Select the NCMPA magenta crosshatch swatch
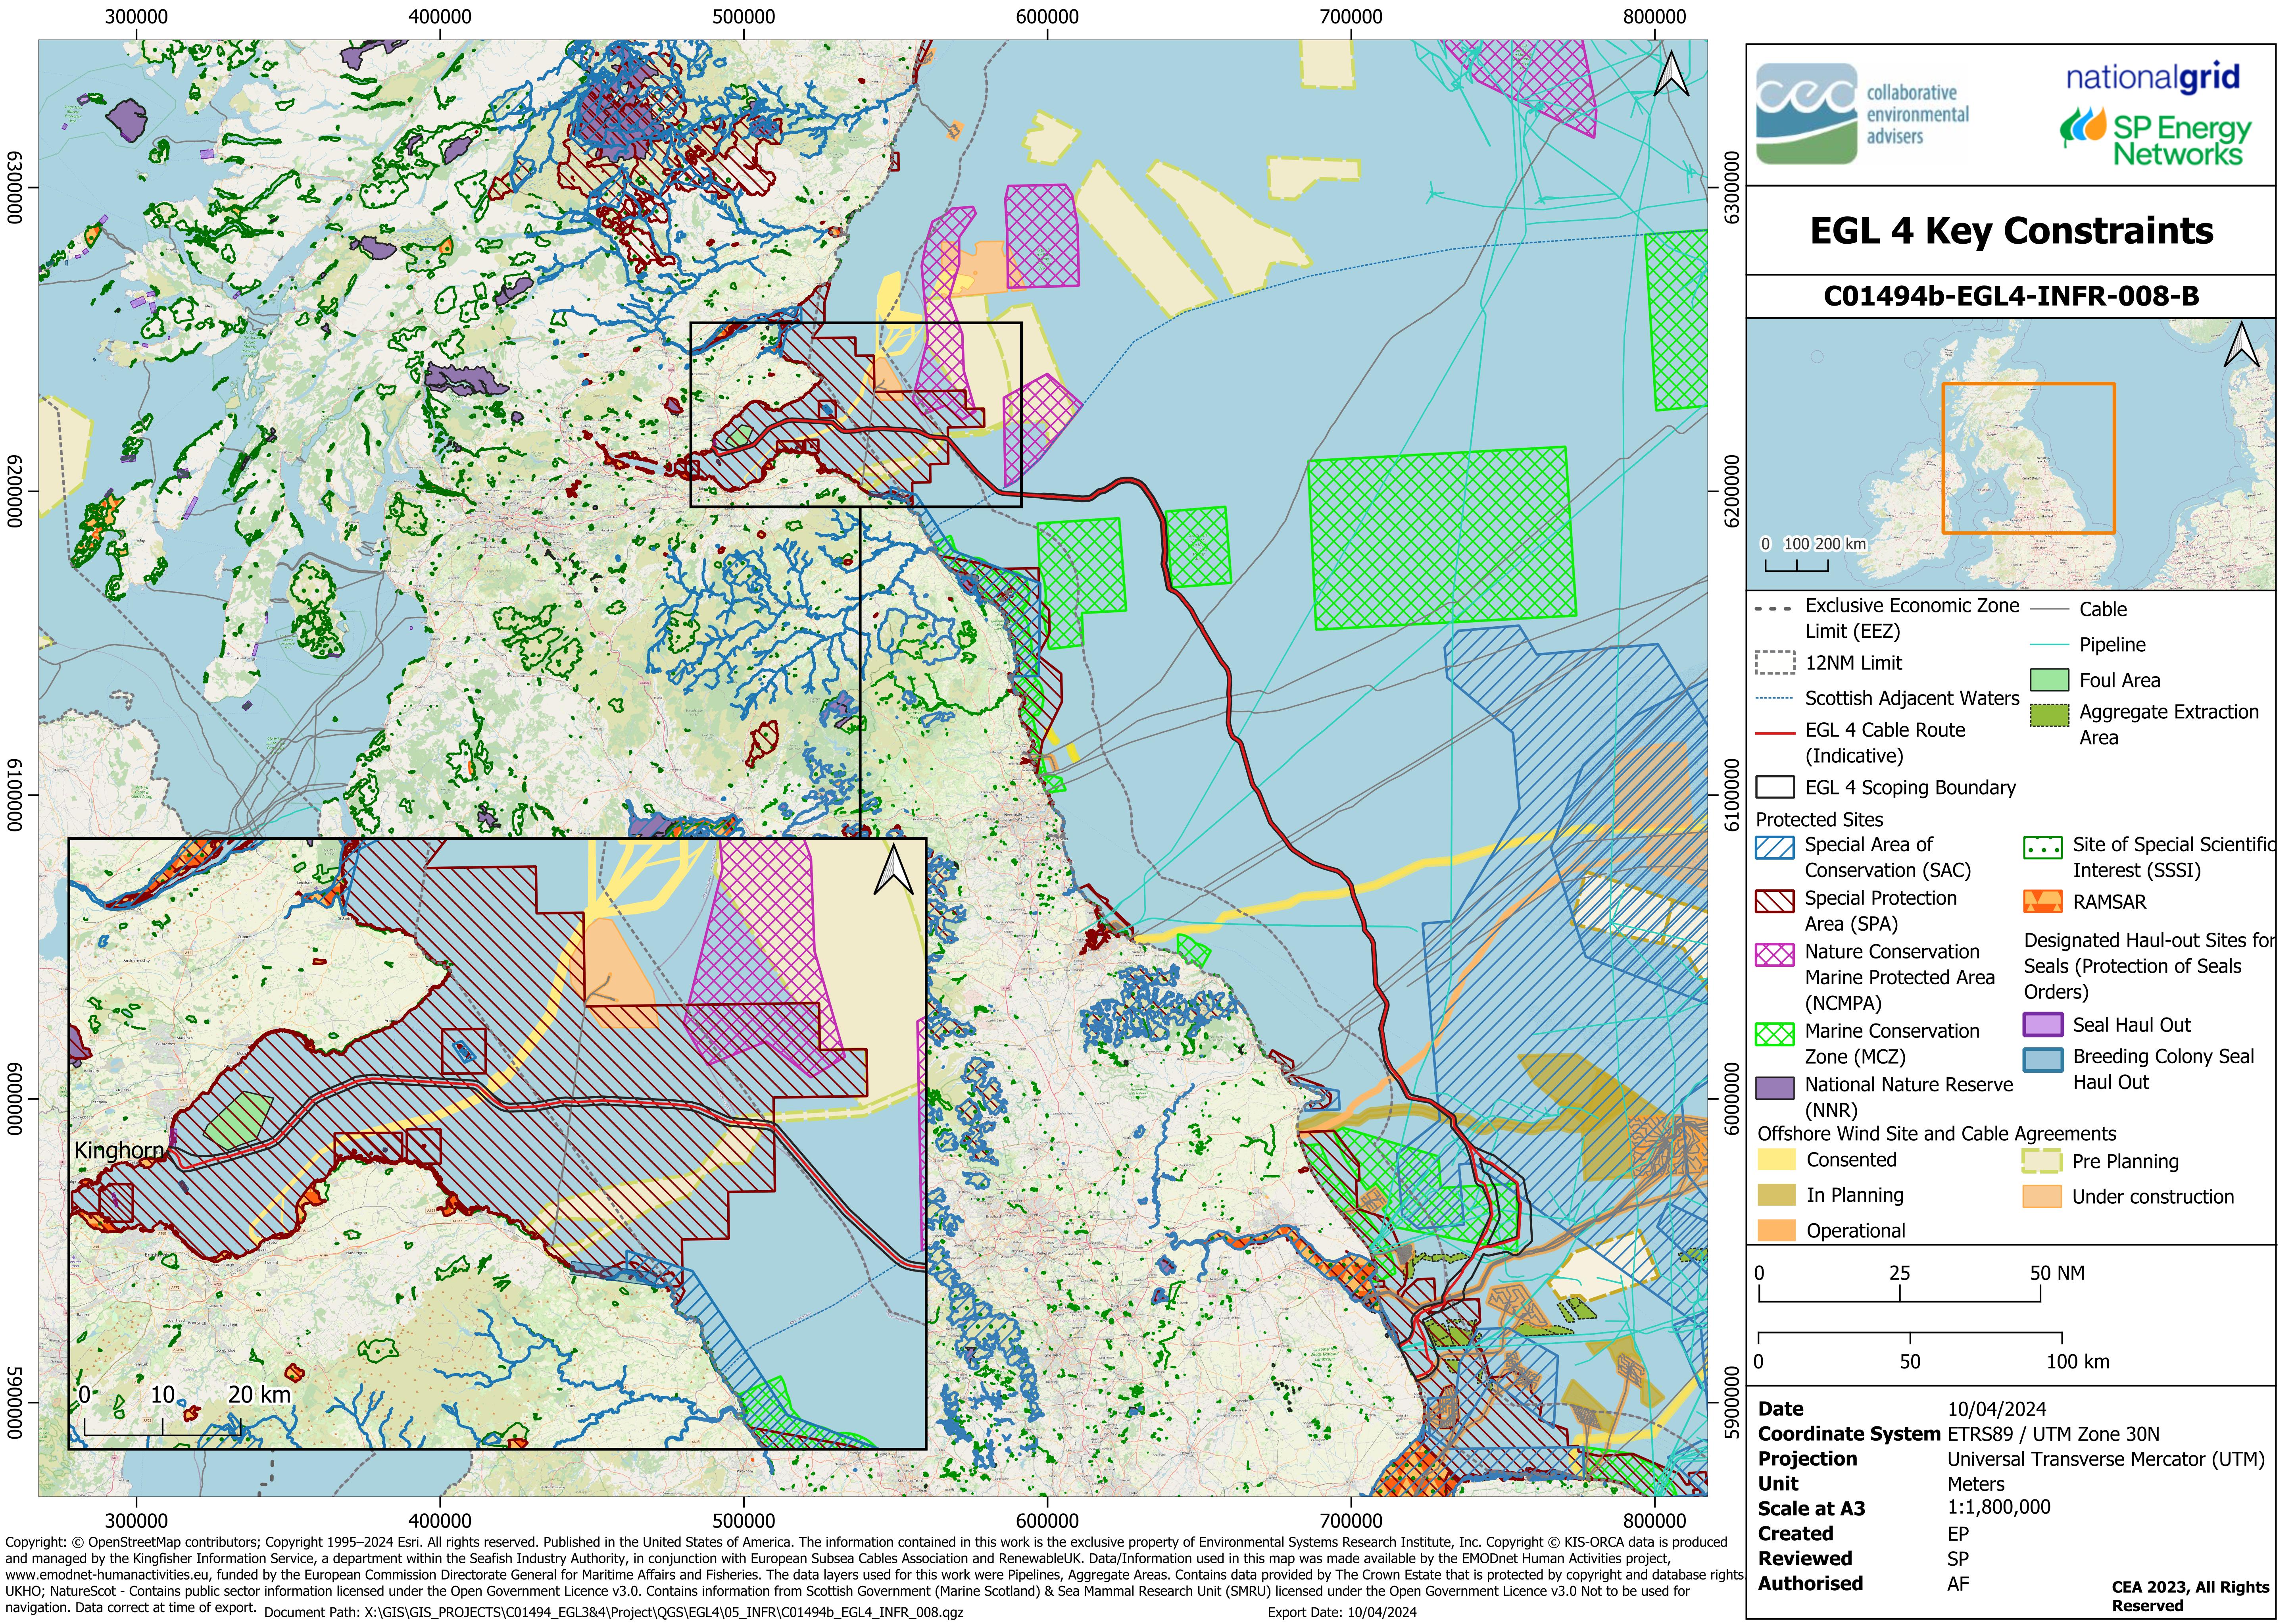2296x1624 pixels. point(1775,954)
